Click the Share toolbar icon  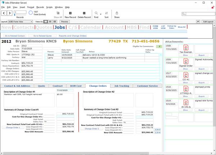pyautogui.click(x=117, y=13)
